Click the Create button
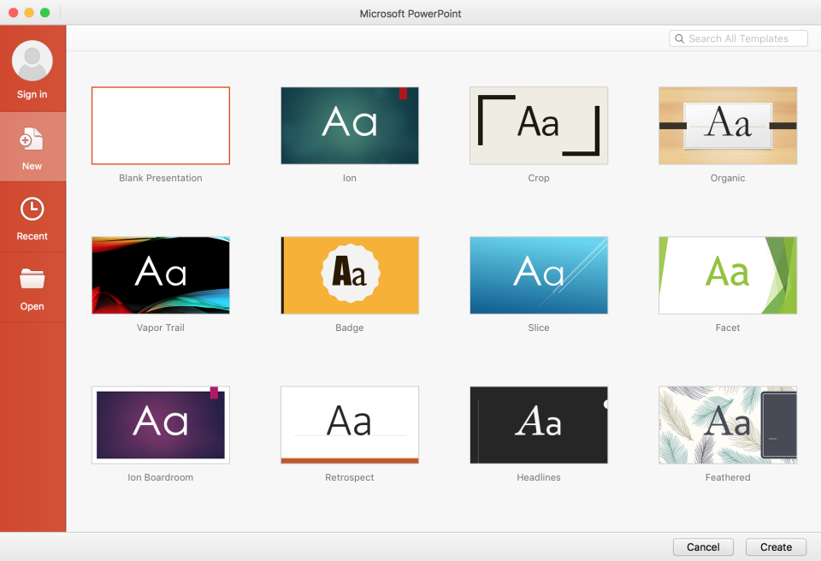This screenshot has height=561, width=821. (775, 546)
